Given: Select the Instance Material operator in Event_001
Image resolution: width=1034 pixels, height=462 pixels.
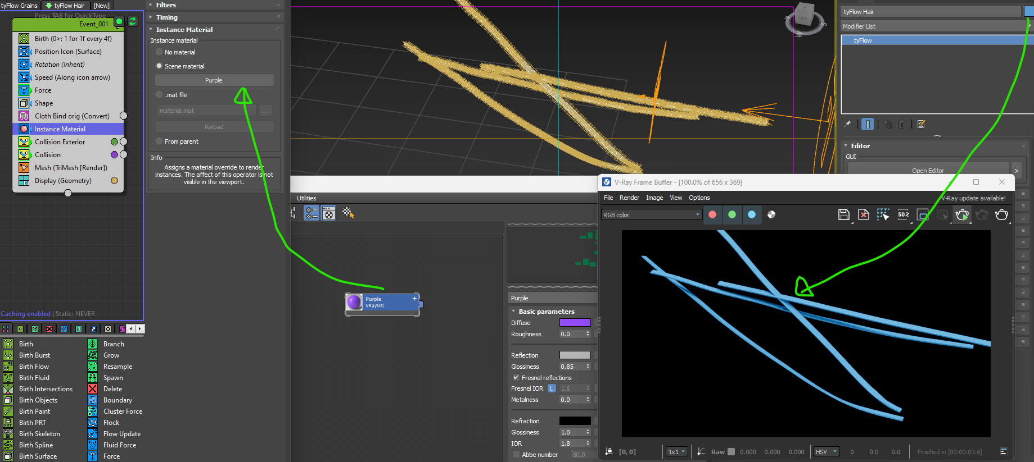Looking at the screenshot, I should click(x=60, y=129).
